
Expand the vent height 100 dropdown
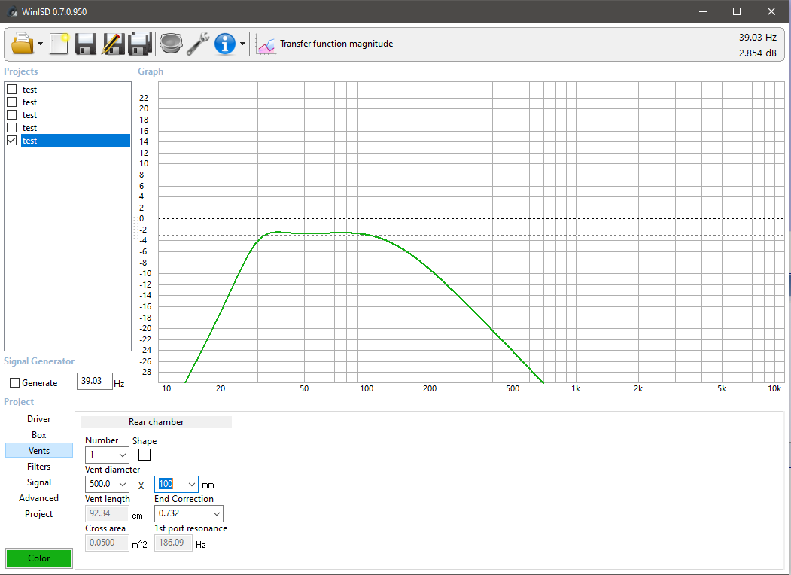pos(192,484)
